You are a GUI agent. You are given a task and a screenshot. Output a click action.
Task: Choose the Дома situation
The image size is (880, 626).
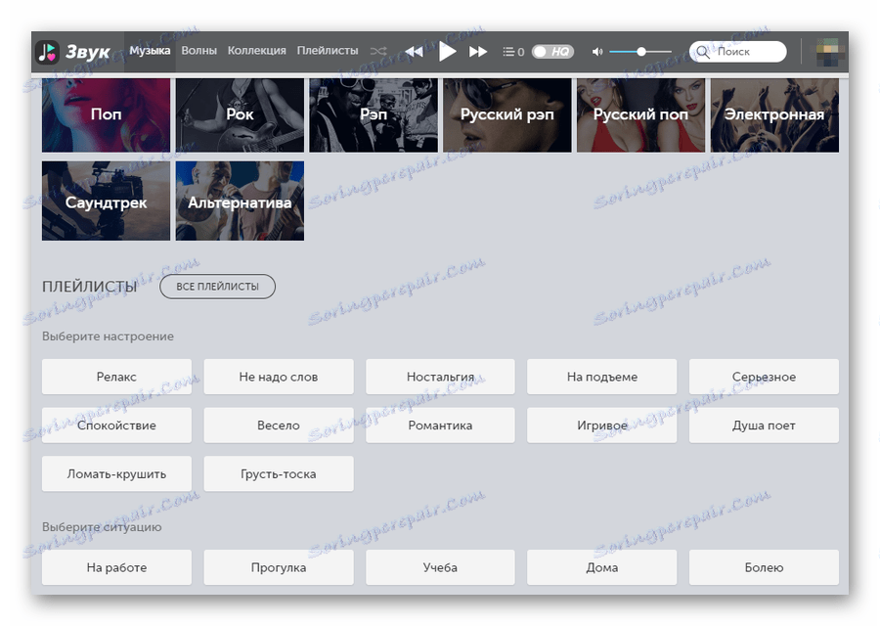pos(601,567)
